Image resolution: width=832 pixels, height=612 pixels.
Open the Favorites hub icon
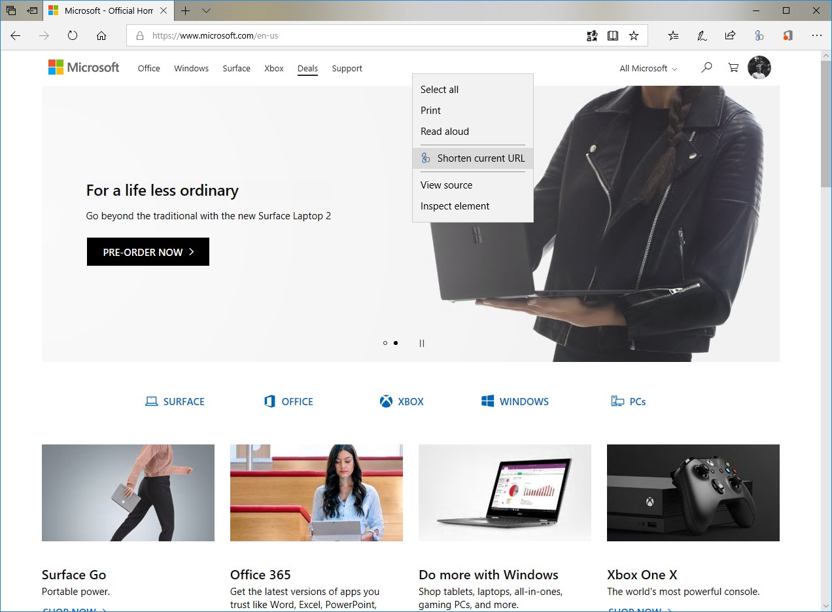click(674, 36)
